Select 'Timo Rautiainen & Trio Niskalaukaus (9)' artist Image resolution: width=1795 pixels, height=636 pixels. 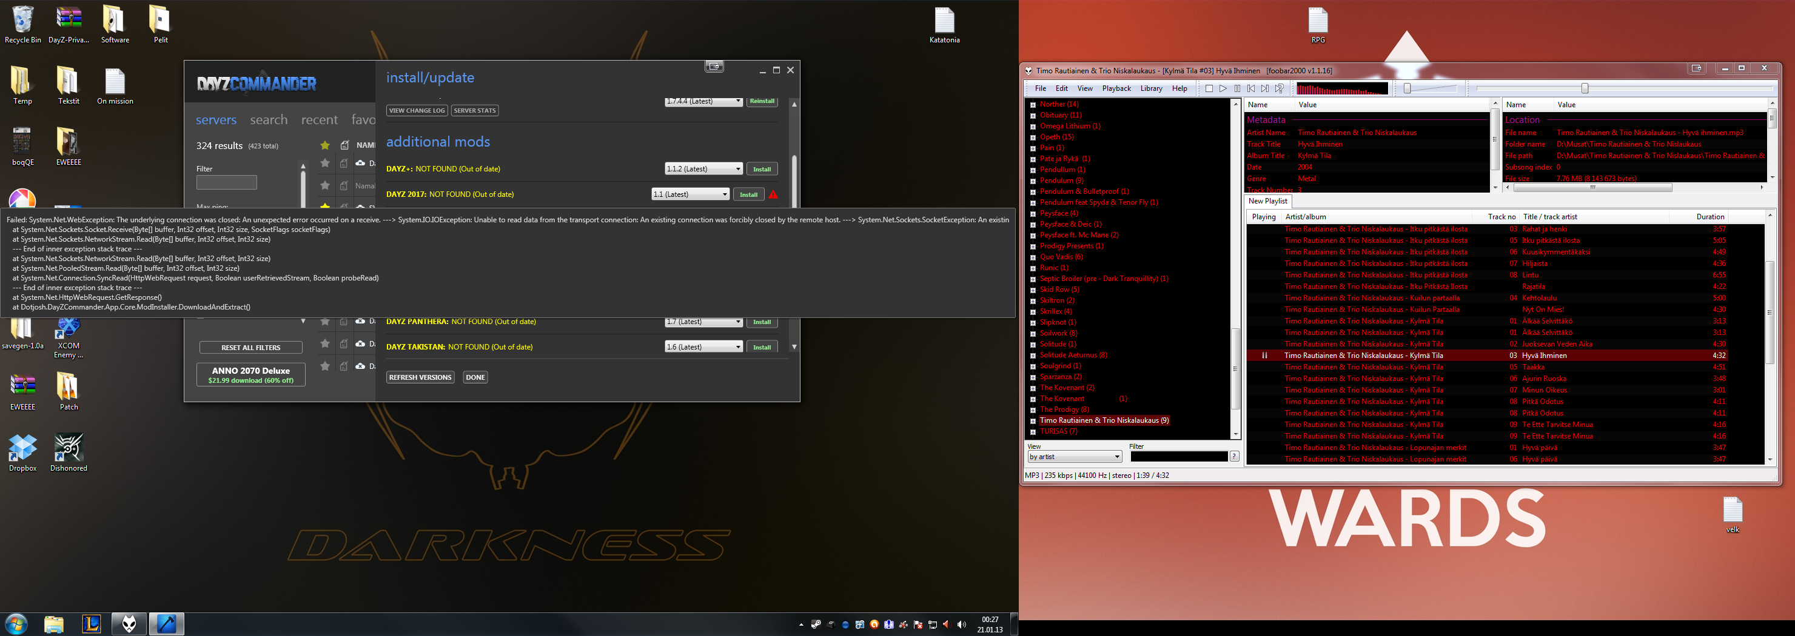tap(1104, 420)
